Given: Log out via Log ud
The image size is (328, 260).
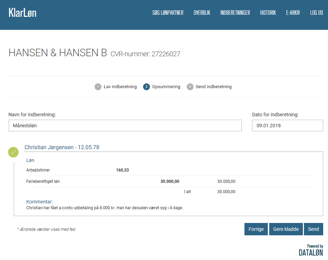Looking at the screenshot, I should (316, 13).
